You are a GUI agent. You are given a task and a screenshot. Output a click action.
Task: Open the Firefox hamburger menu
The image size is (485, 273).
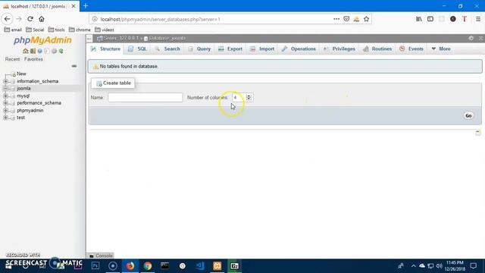478,19
